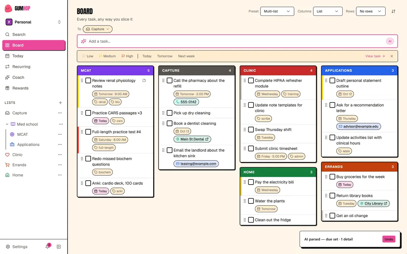Open the Preset Multi-list dropdown
Image resolution: width=407 pixels, height=254 pixels.
[x=277, y=11]
